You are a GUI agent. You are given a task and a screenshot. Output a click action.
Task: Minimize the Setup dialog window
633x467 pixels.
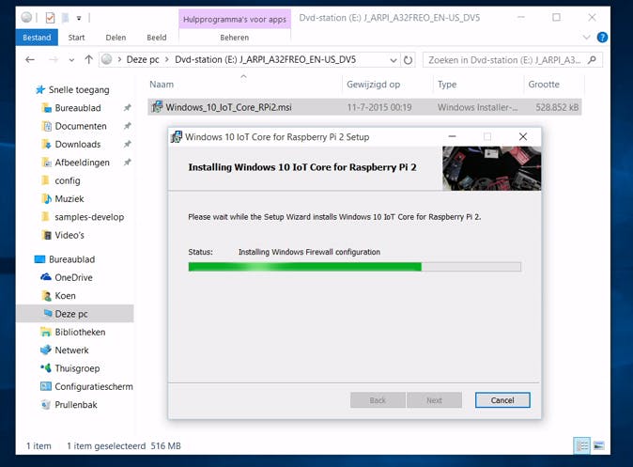click(452, 136)
